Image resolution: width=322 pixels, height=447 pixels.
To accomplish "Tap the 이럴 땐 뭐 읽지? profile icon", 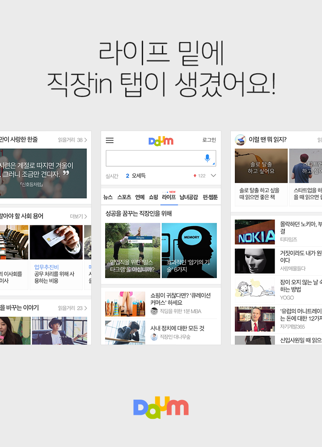I will pos(240,139).
